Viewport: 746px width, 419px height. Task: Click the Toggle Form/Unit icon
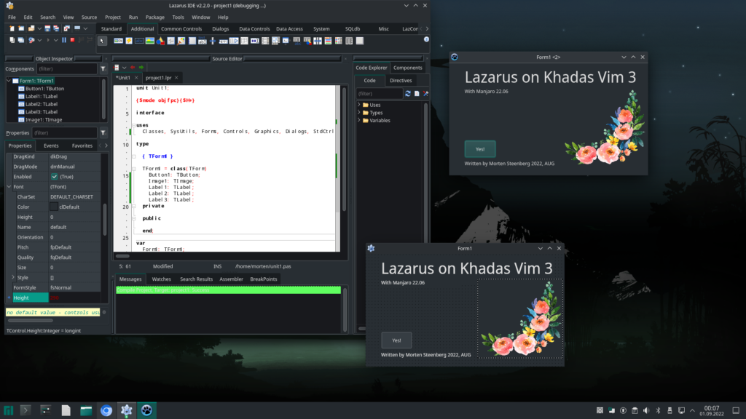point(67,28)
